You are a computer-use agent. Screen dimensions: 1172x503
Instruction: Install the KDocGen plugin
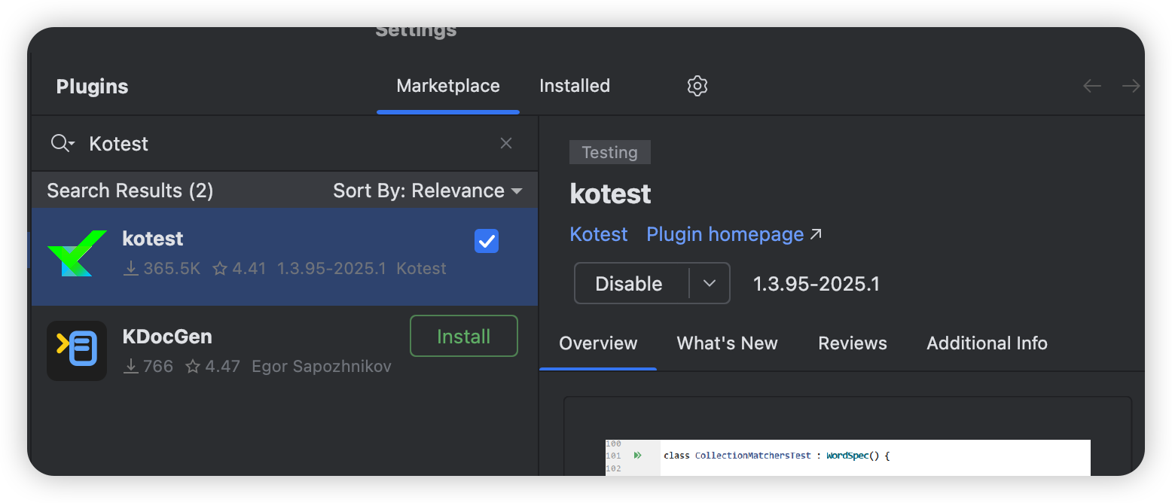[464, 336]
